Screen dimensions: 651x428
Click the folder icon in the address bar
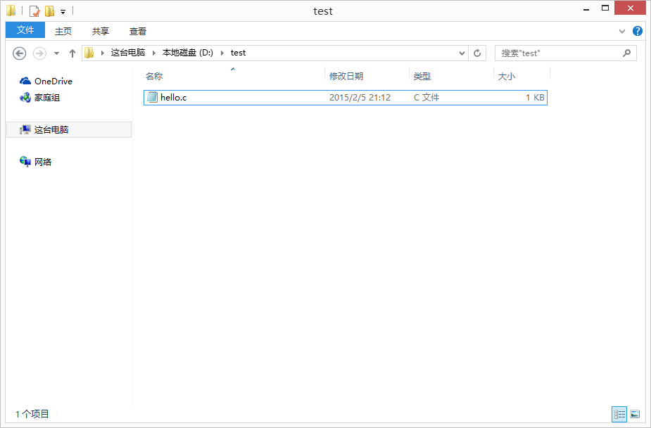point(89,53)
